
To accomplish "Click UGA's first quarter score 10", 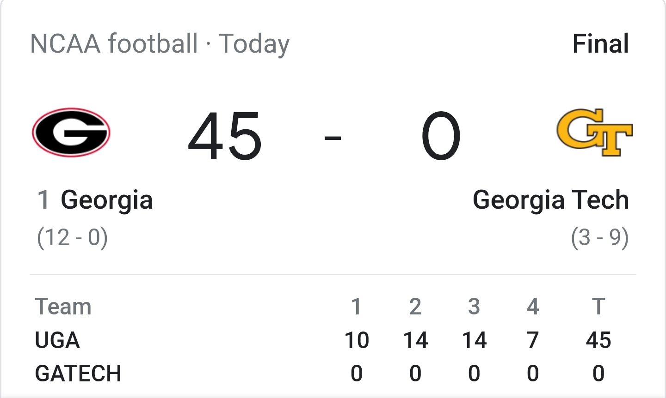I will pos(357,341).
